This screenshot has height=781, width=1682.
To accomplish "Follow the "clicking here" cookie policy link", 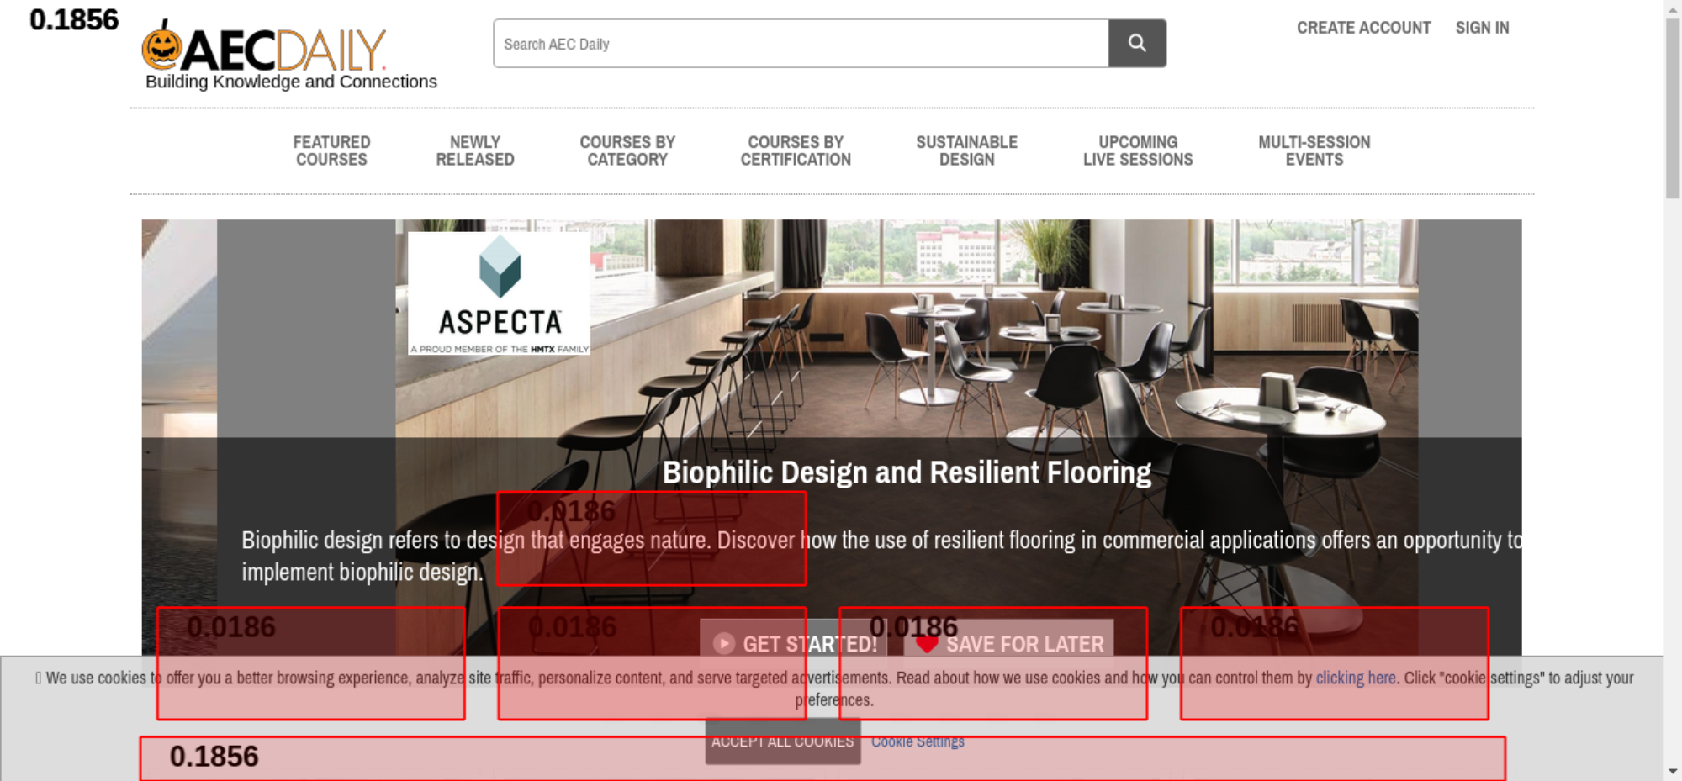I will click(1355, 678).
